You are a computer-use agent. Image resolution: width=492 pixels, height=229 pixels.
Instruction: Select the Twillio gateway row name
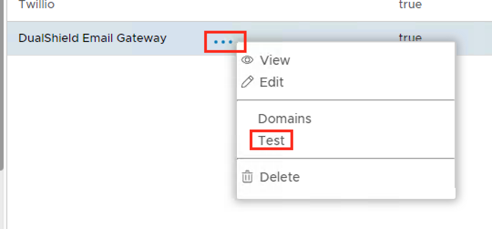click(36, 5)
